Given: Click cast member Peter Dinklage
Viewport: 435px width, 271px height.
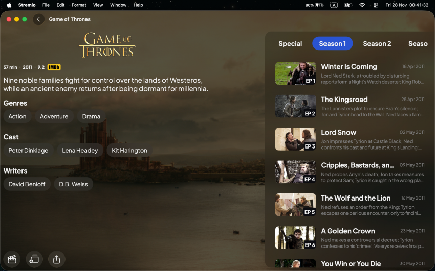Looking at the screenshot, I should coord(28,151).
